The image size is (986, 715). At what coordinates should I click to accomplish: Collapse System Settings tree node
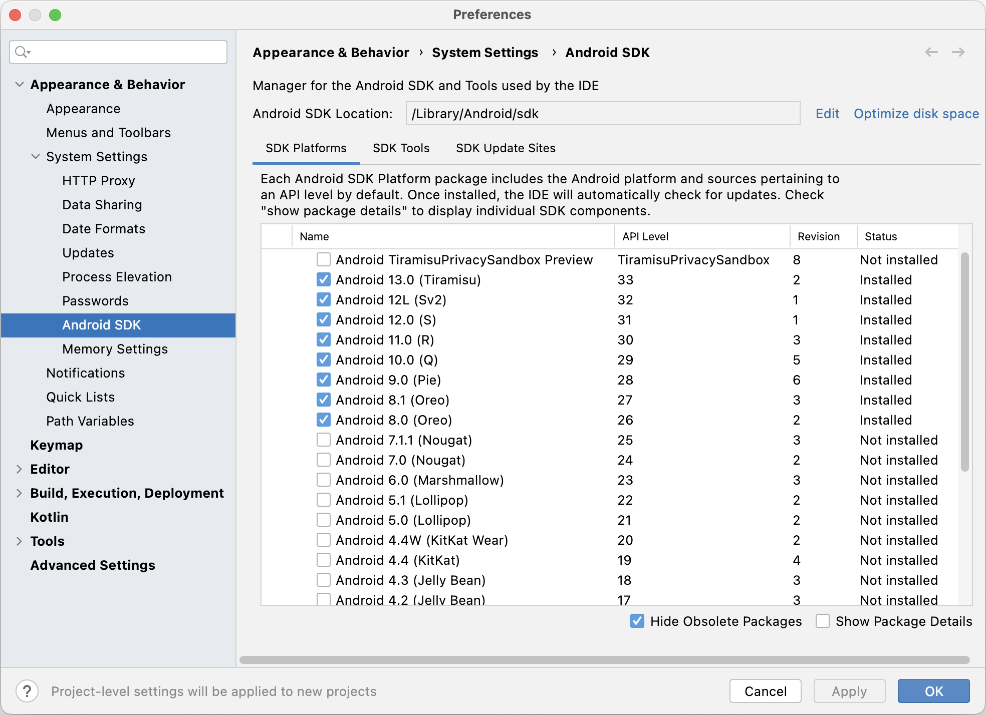[36, 156]
